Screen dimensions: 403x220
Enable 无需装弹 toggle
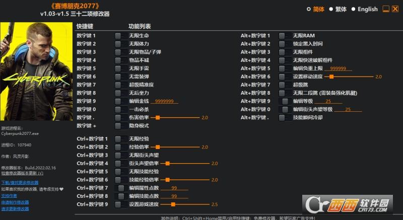(120, 77)
